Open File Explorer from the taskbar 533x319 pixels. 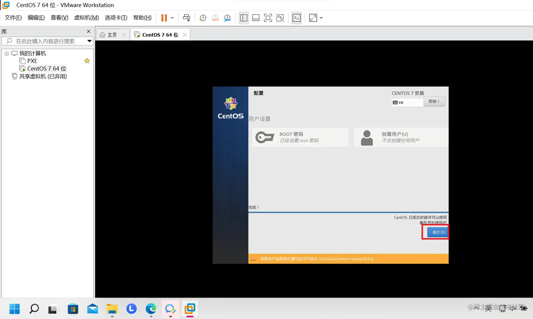tap(112, 309)
